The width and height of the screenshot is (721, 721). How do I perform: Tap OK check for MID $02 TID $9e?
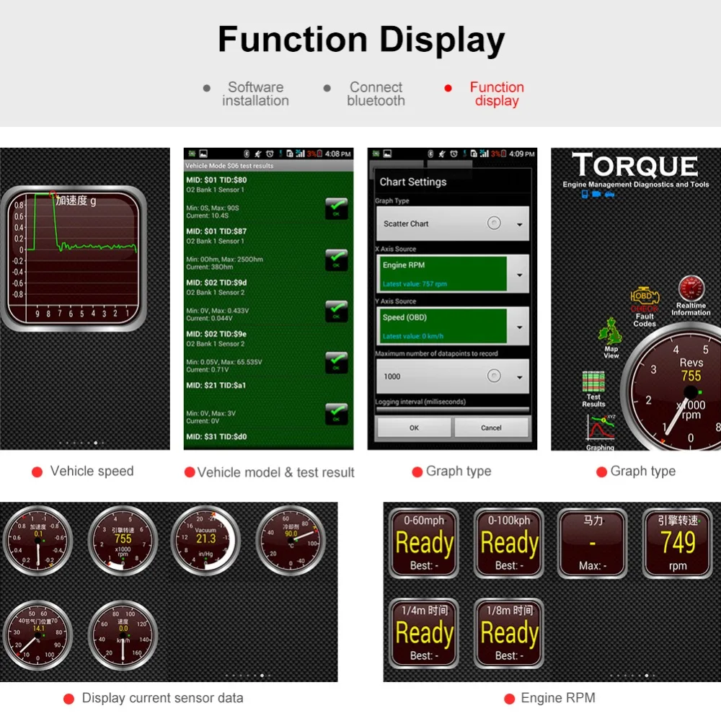click(336, 363)
